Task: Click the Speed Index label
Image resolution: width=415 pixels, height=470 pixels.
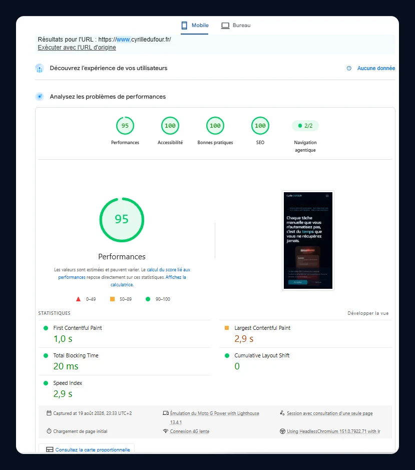Action: pos(68,383)
